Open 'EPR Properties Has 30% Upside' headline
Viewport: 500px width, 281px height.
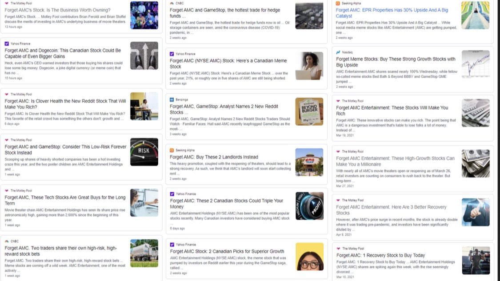[x=392, y=13]
